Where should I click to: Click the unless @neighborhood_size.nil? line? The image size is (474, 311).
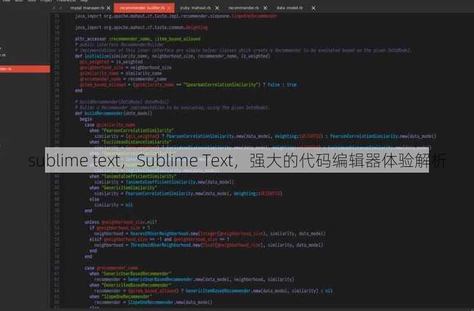click(x=121, y=222)
